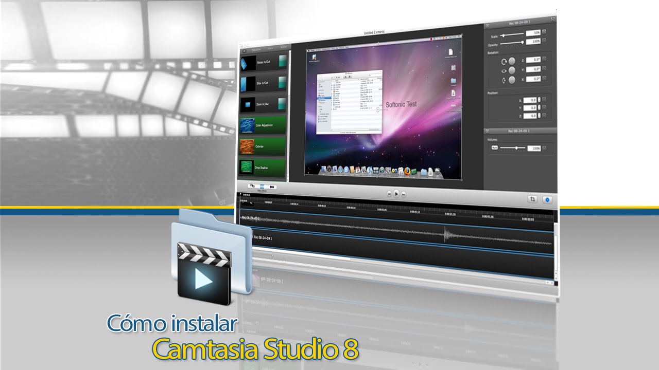Apply the Color Adjustment filter
This screenshot has height=370, width=659.
pyautogui.click(x=263, y=126)
